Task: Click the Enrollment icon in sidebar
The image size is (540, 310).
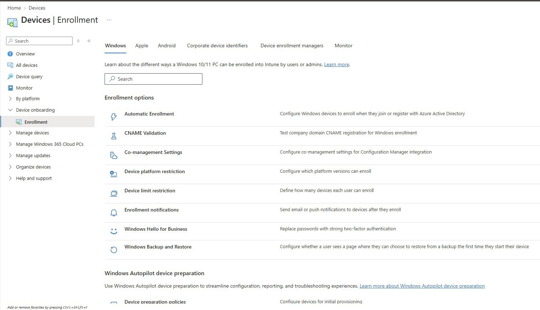Action: click(18, 122)
